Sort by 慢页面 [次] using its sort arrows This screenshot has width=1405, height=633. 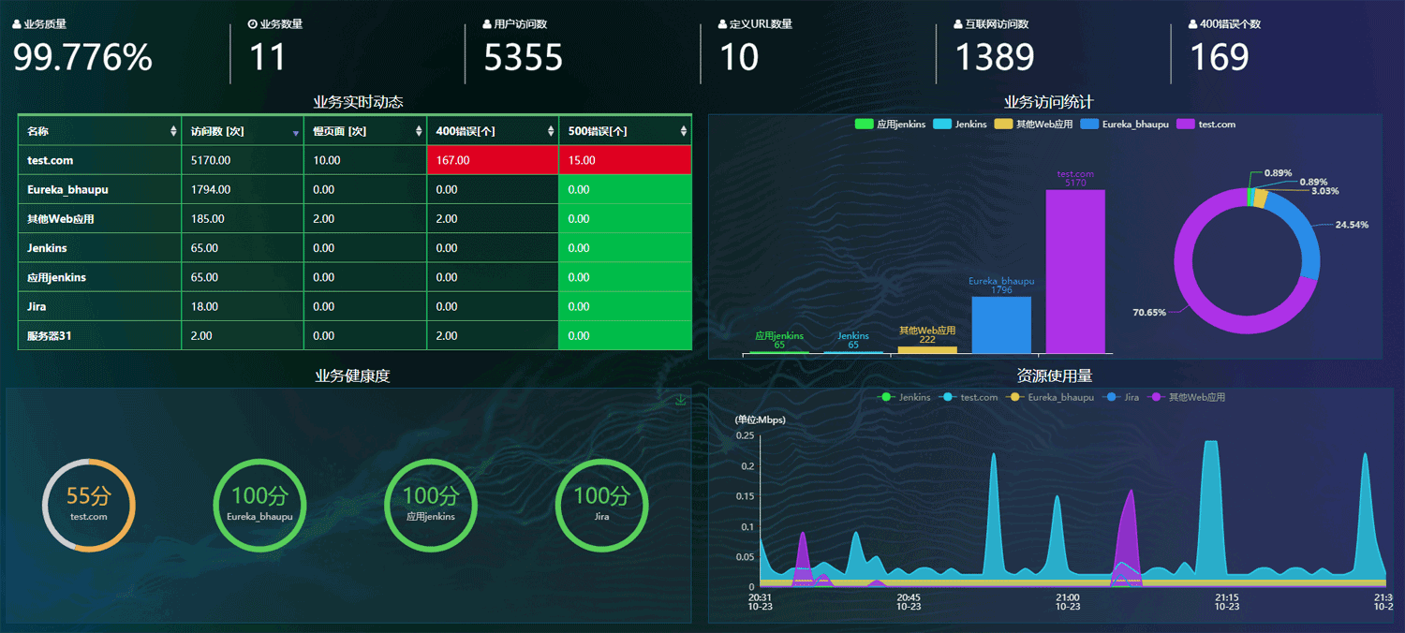tap(419, 132)
